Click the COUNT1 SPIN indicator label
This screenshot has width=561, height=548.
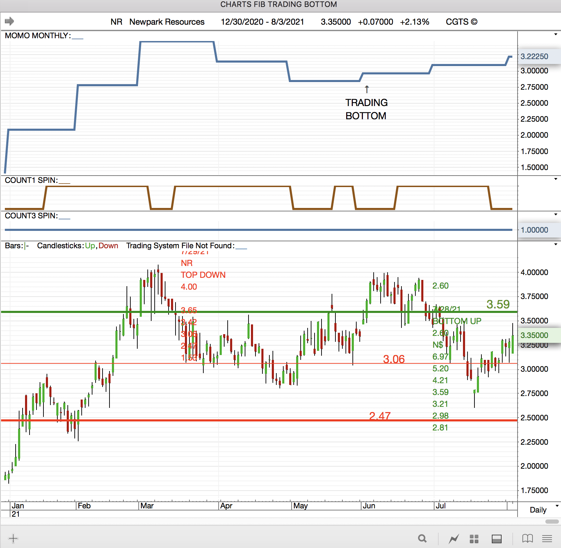(31, 180)
